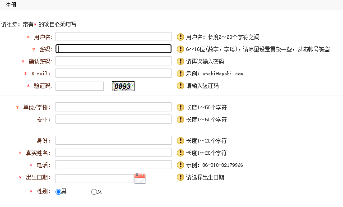This screenshot has width=343, height=207.
Task: Click the 0893 captcha image
Action: click(x=123, y=86)
